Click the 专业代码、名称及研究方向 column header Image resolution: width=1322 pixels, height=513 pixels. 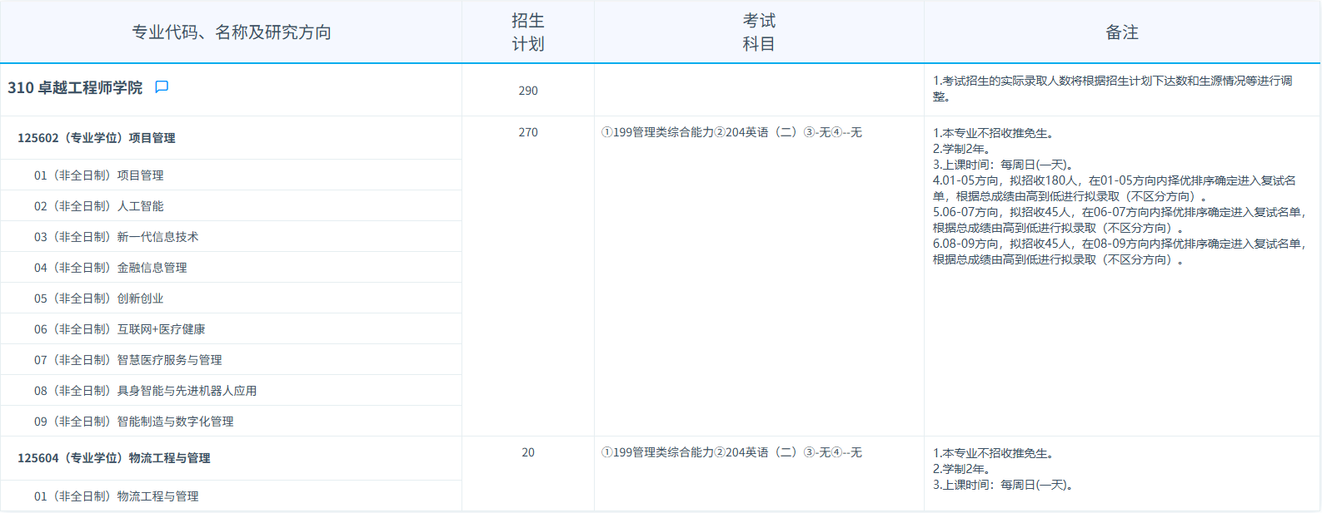click(232, 32)
